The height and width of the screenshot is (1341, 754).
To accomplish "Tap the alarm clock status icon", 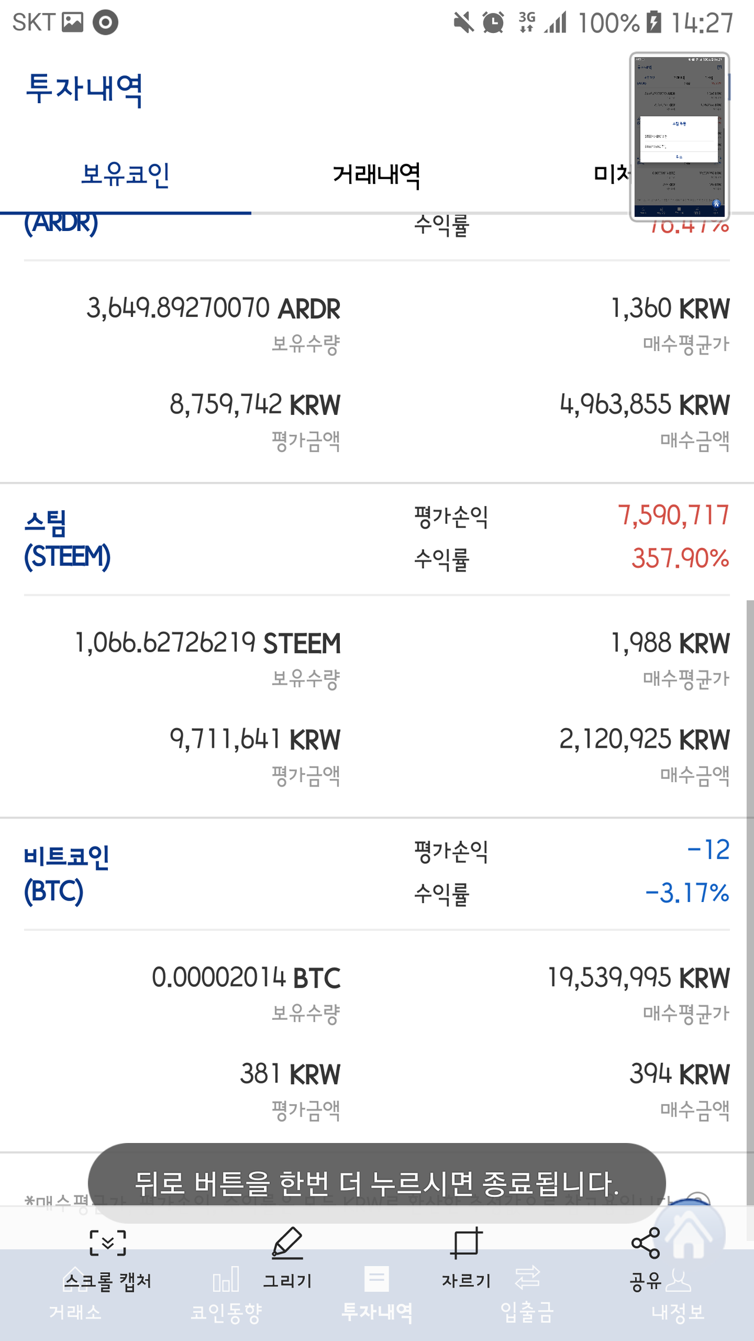I will (493, 23).
